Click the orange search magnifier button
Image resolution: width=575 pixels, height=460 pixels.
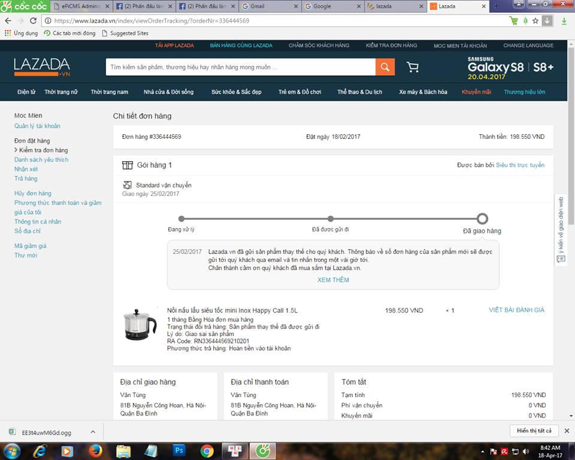pyautogui.click(x=385, y=67)
